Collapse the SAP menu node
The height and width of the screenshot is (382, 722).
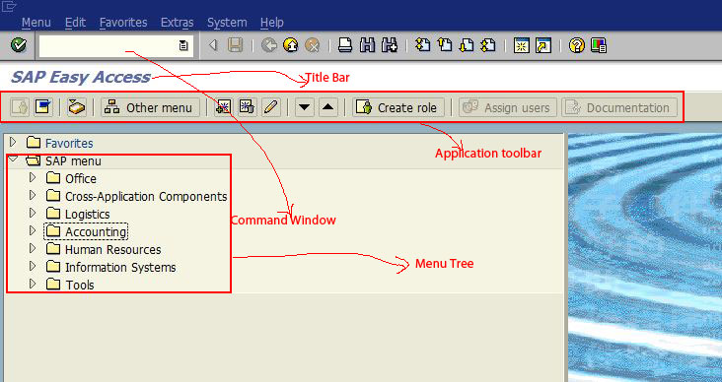[13, 159]
